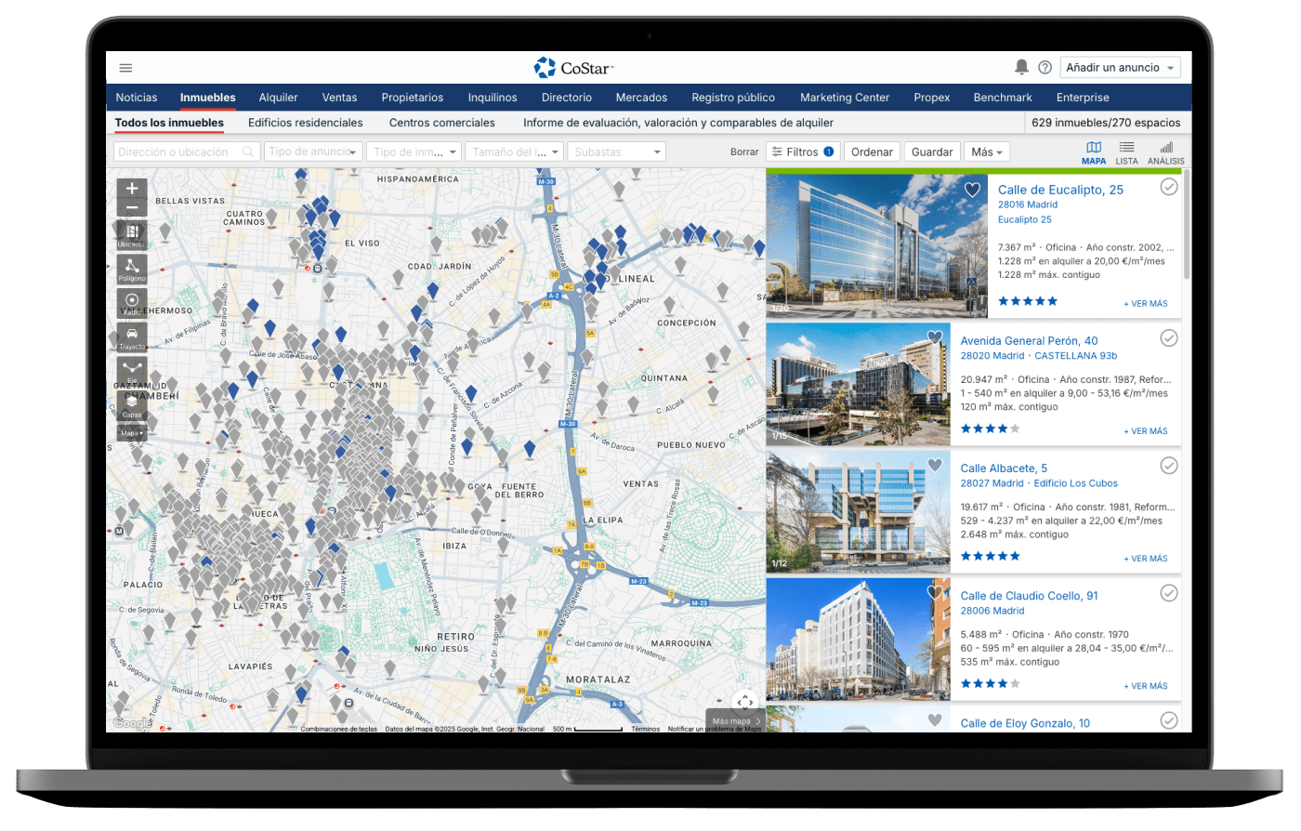Open the hamburger menu
The width and height of the screenshot is (1301, 831).
tap(125, 68)
